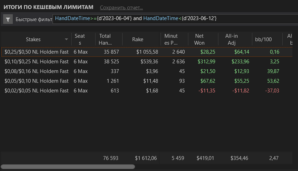Select the $0,02/$0,05 NL Holdem Fast row
This screenshot has height=171, width=298.
coord(147,91)
